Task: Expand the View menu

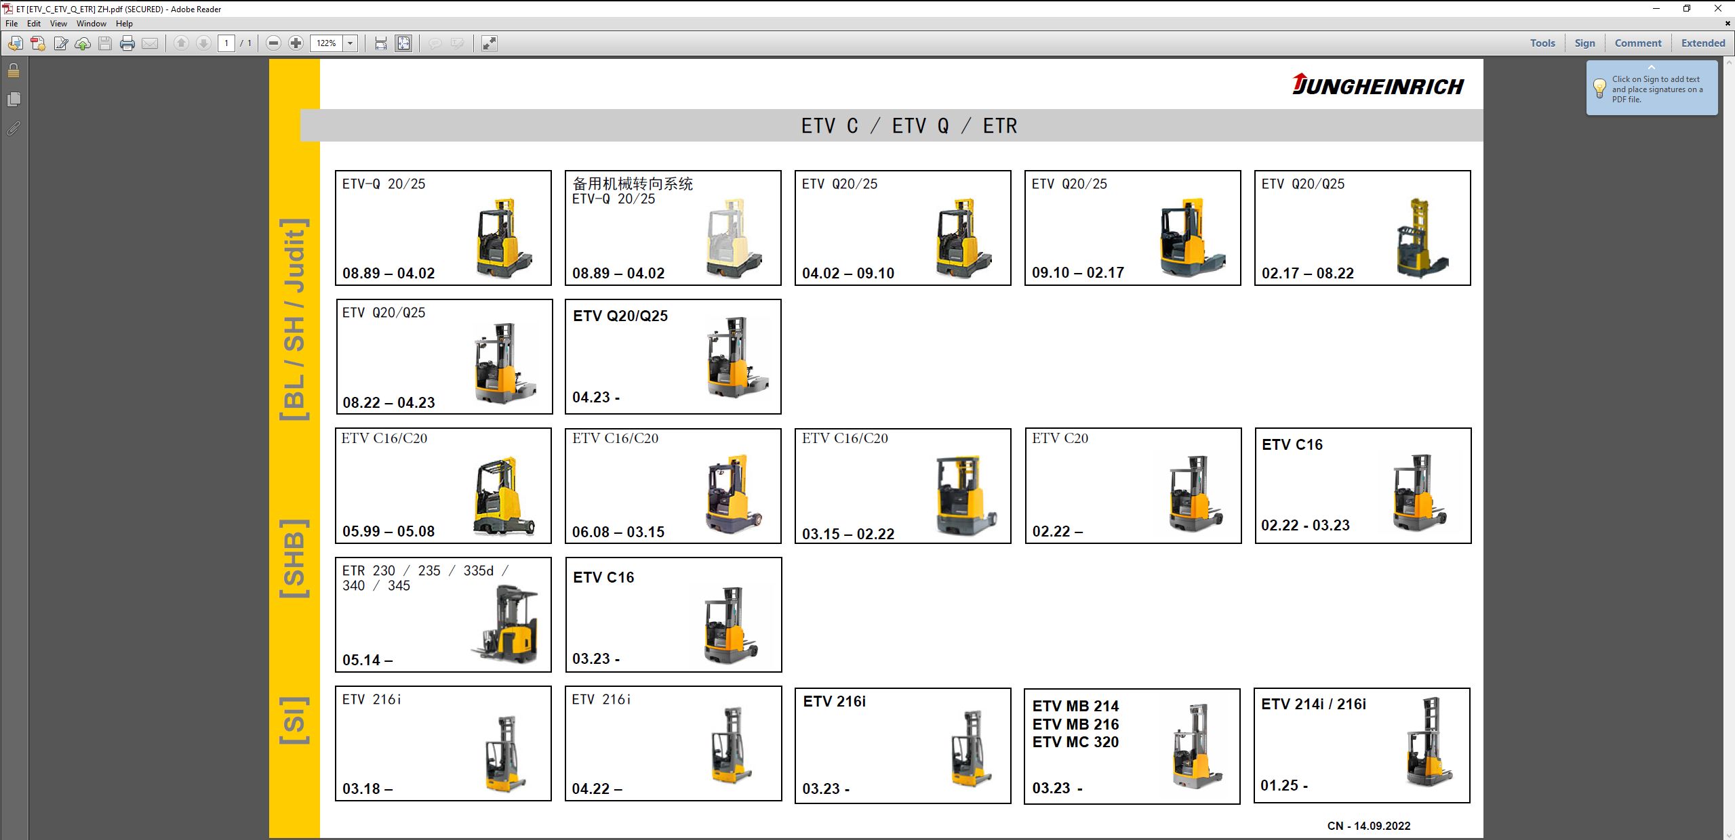Action: click(x=58, y=23)
